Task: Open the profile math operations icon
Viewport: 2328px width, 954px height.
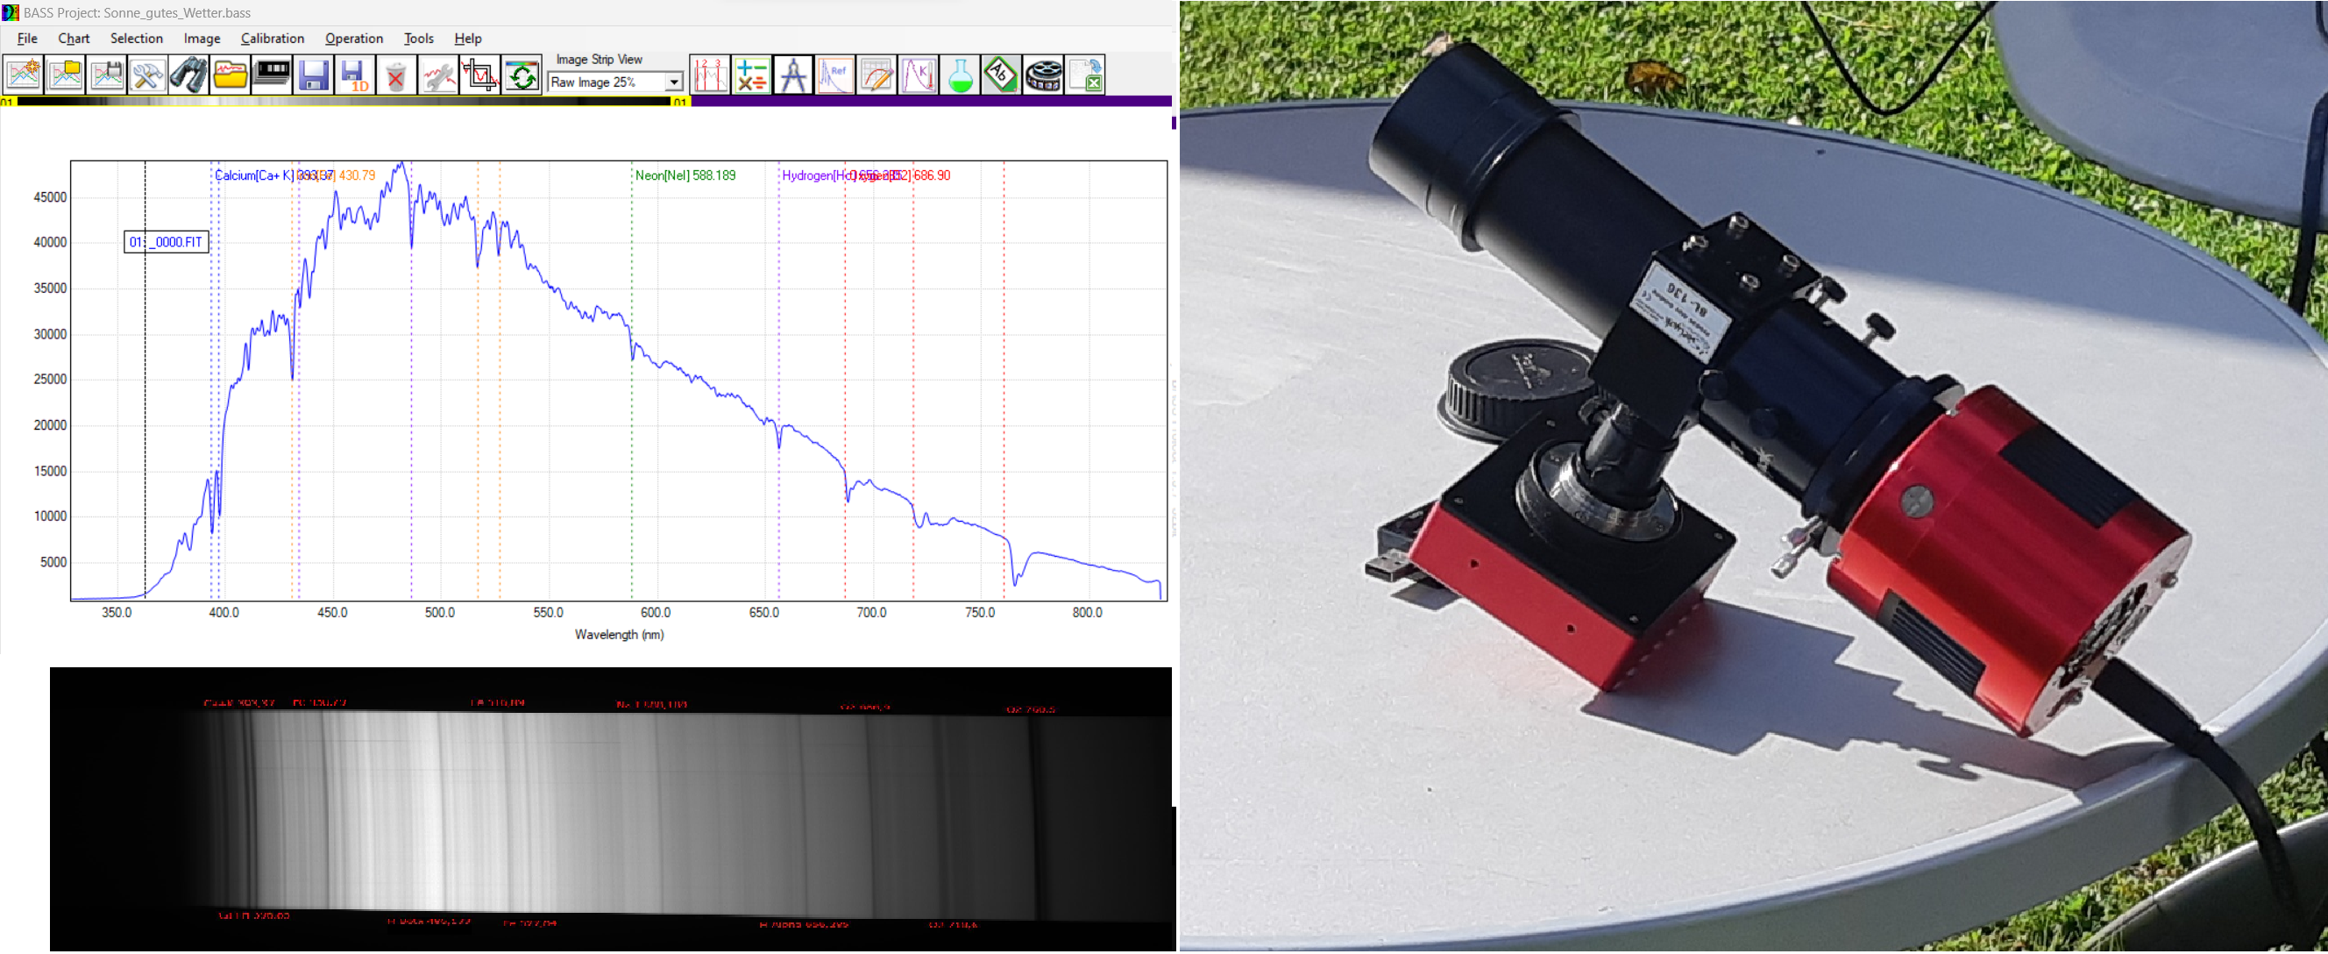Action: [x=752, y=75]
